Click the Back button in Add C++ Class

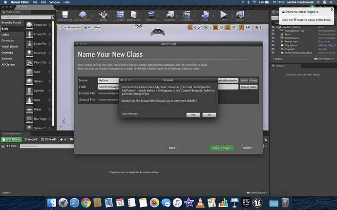pos(172,148)
